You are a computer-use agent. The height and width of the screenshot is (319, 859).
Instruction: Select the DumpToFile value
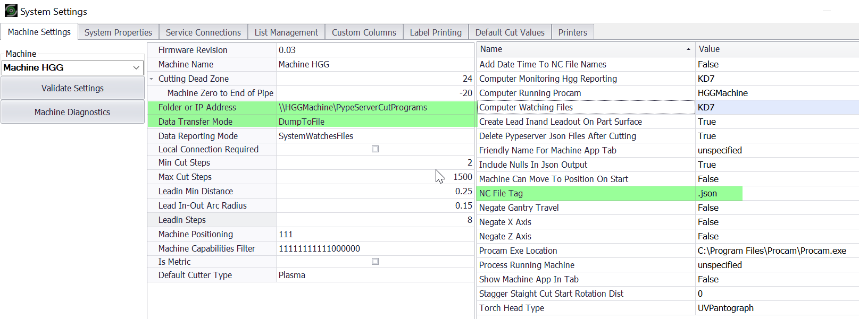[302, 122]
